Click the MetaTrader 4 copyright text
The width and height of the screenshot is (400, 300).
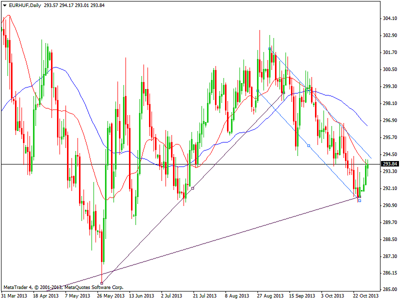click(63, 287)
